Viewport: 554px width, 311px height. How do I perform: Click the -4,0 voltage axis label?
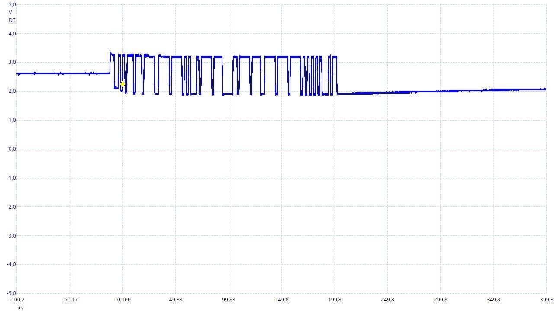(11, 264)
